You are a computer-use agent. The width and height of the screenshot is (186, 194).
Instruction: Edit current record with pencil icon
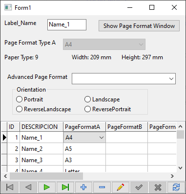[x=121, y=187]
